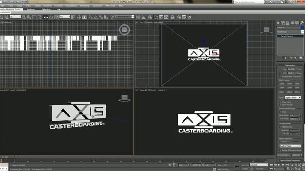The height and width of the screenshot is (171, 305).
Task: Choose the Rectangular Selection Region tool
Action: [x=34, y=17]
